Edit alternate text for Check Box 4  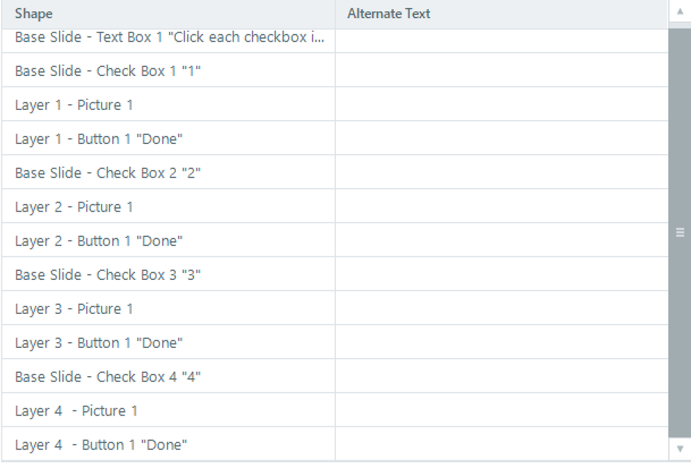[501, 377]
